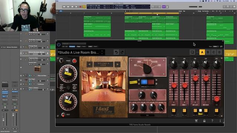Screen dimensions: 237x133
Task: Click the pan knob above MONO 1 fader
Action: (x=174, y=64)
